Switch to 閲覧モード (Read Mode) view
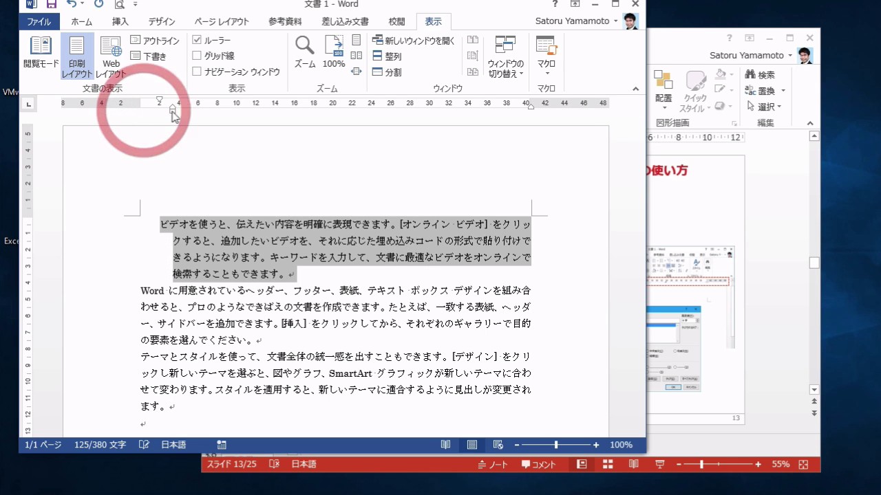Screen dimensions: 881x495 click(41, 52)
